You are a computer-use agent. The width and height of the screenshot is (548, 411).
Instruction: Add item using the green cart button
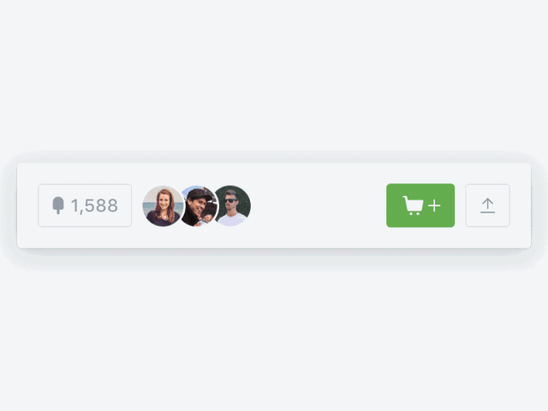[420, 205]
